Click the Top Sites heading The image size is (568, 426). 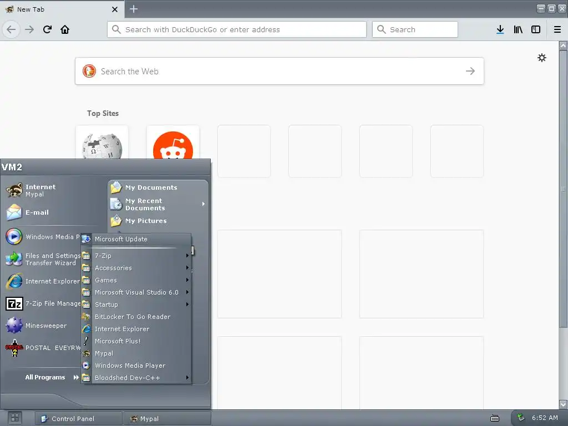(x=103, y=113)
